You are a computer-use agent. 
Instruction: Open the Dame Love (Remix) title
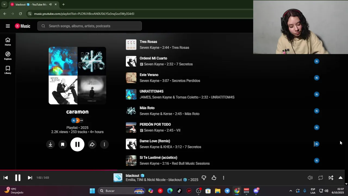155,141
